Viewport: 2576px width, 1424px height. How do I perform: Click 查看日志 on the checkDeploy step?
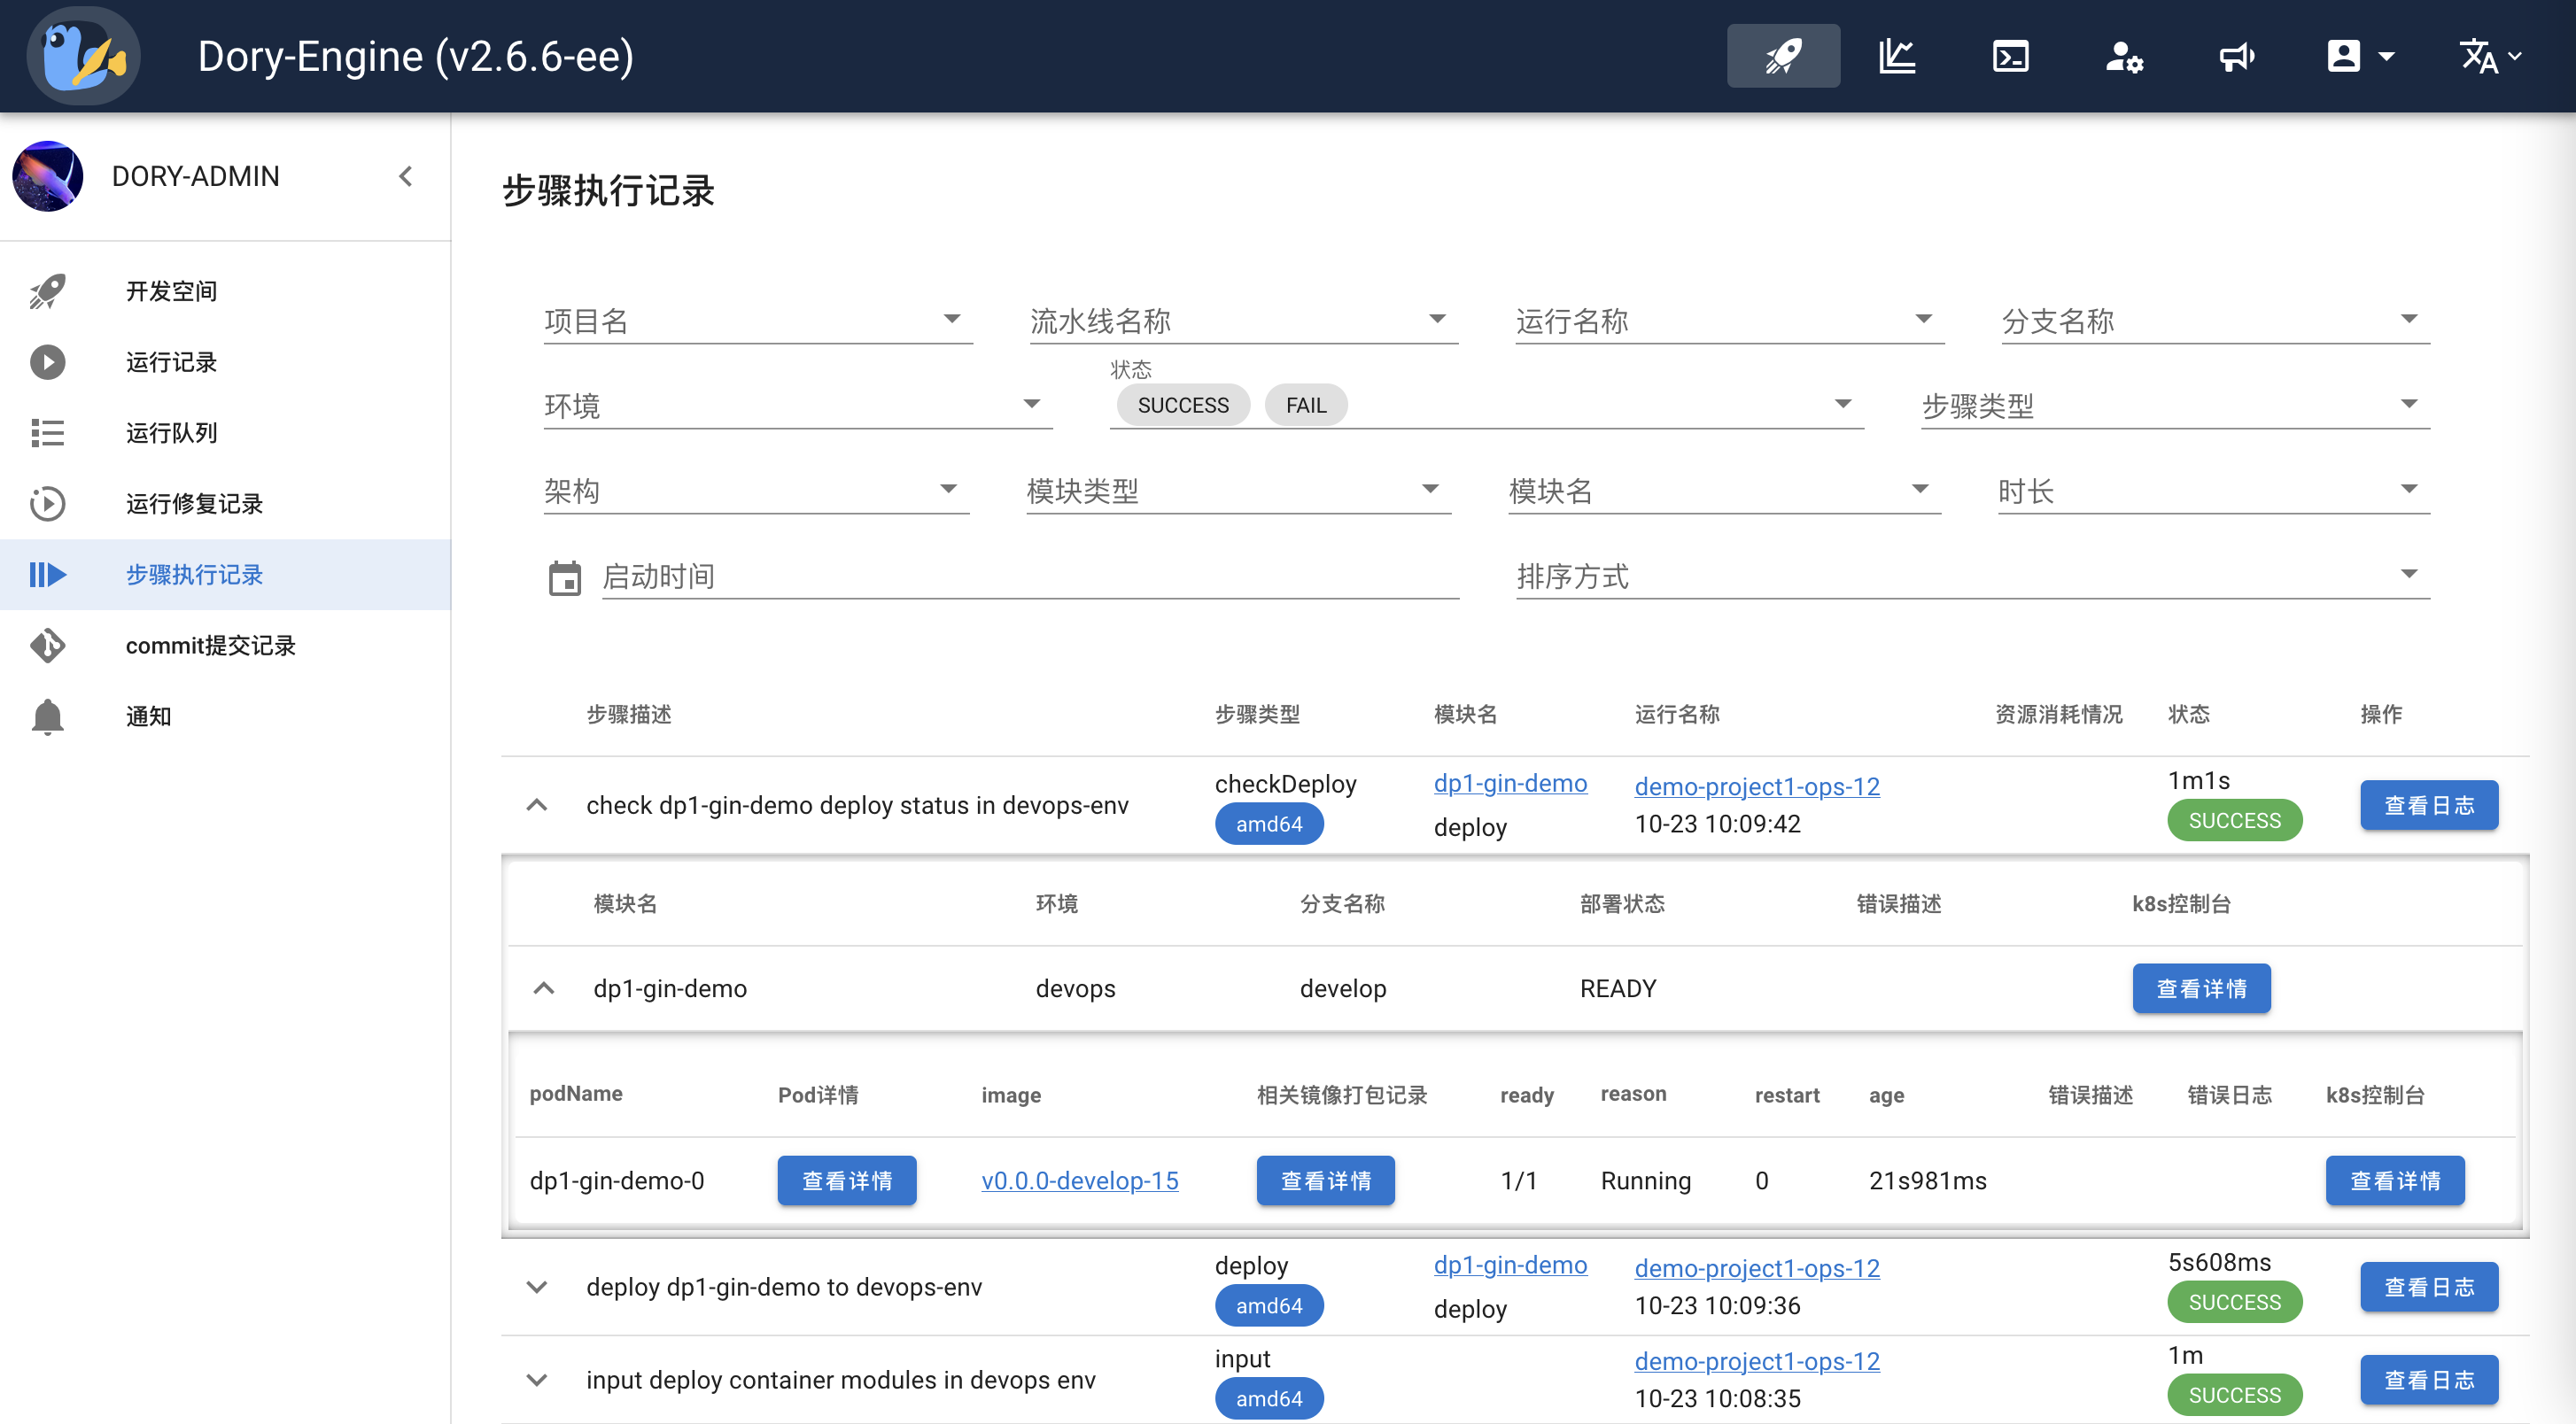click(2429, 805)
